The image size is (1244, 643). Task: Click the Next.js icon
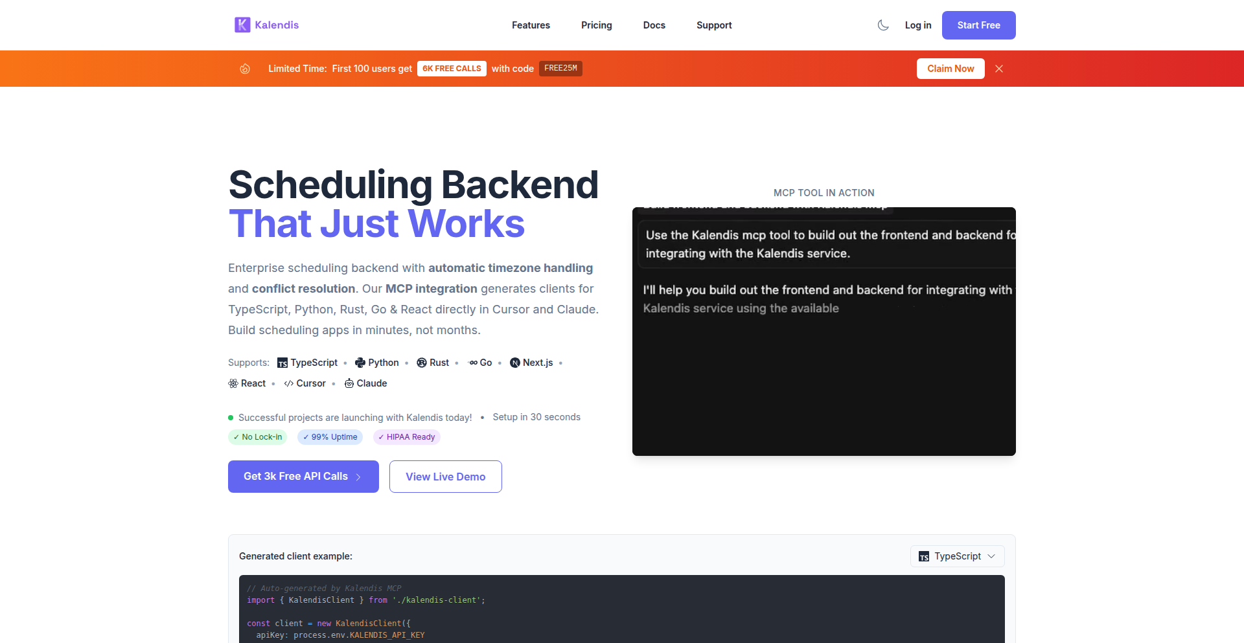click(515, 363)
